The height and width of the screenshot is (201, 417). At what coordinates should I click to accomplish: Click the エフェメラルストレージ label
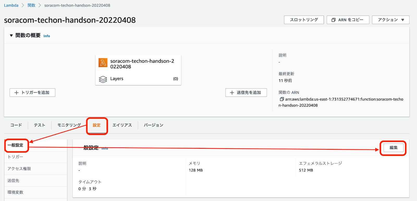coord(320,163)
